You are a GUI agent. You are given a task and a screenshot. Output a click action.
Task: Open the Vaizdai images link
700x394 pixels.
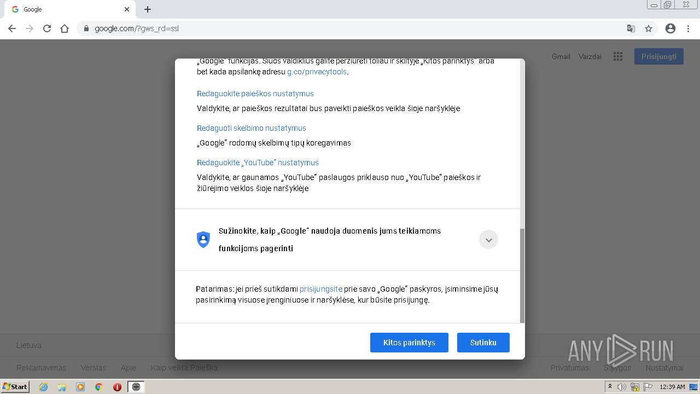590,56
